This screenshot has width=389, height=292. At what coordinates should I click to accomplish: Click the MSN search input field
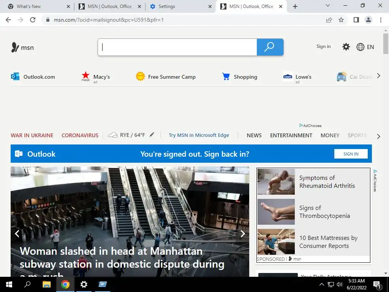click(177, 47)
